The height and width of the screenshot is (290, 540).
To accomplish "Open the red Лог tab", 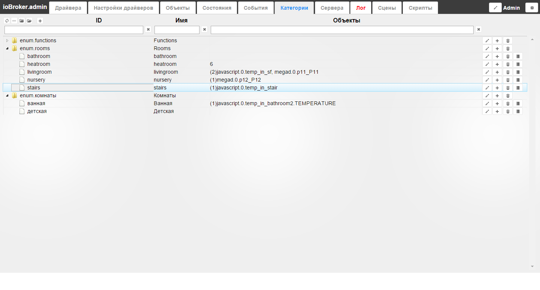I will click(361, 8).
